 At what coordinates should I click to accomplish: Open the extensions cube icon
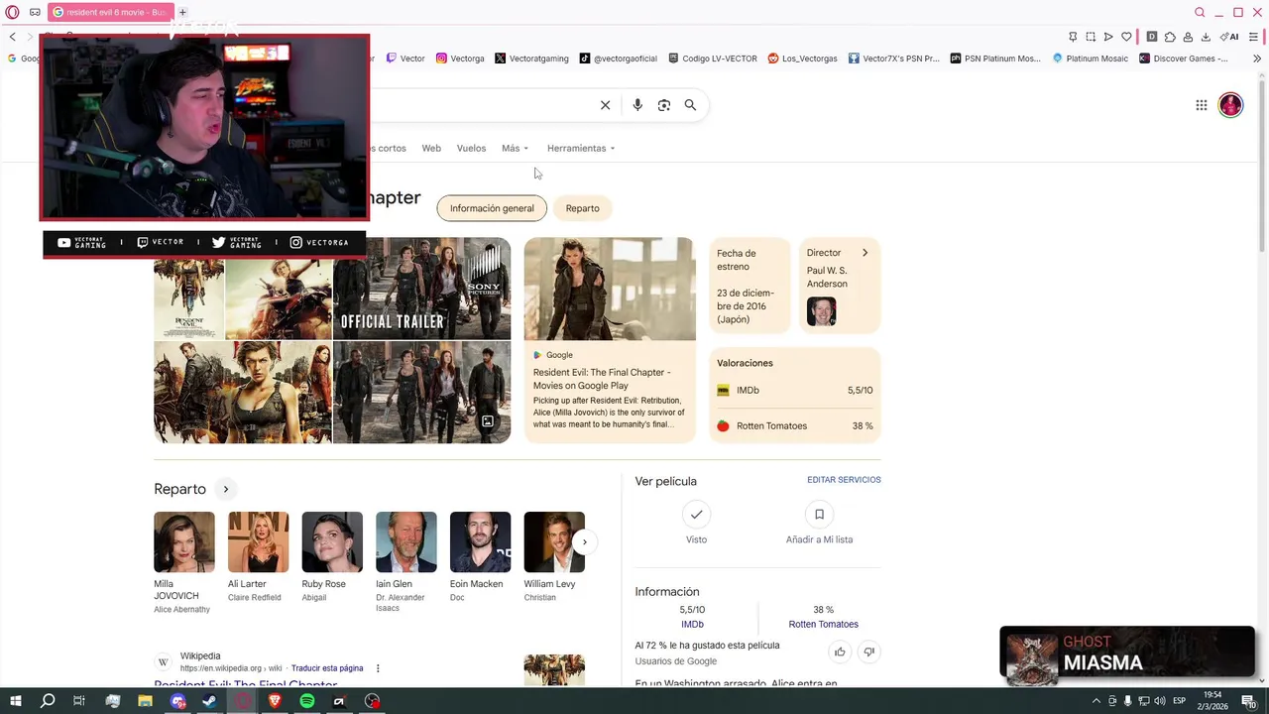coord(1170,37)
